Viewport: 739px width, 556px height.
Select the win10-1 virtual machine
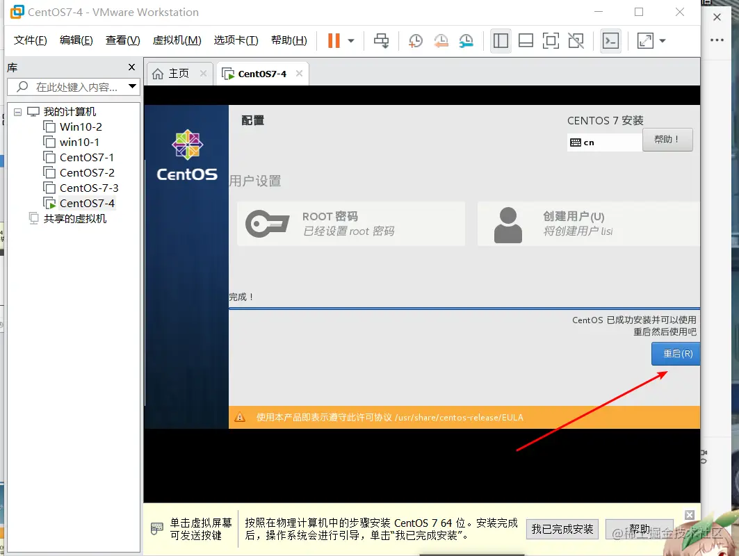point(79,142)
